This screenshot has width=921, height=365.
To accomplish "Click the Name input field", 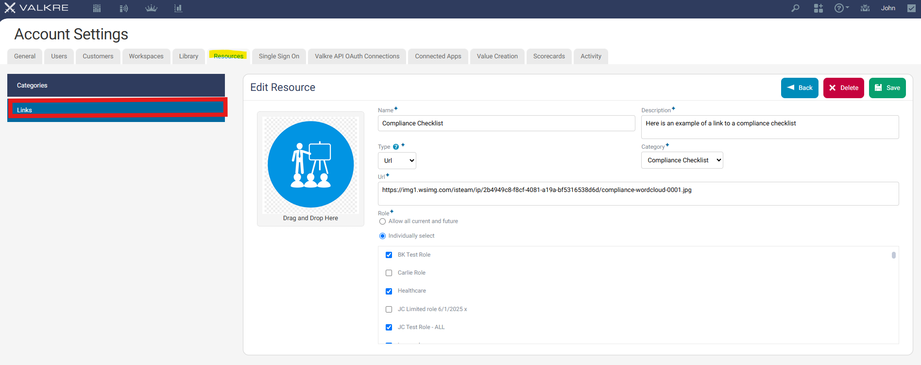I will click(506, 123).
